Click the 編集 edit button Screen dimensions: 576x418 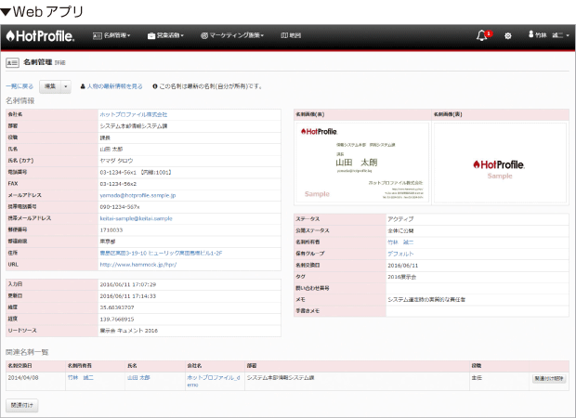click(x=50, y=86)
